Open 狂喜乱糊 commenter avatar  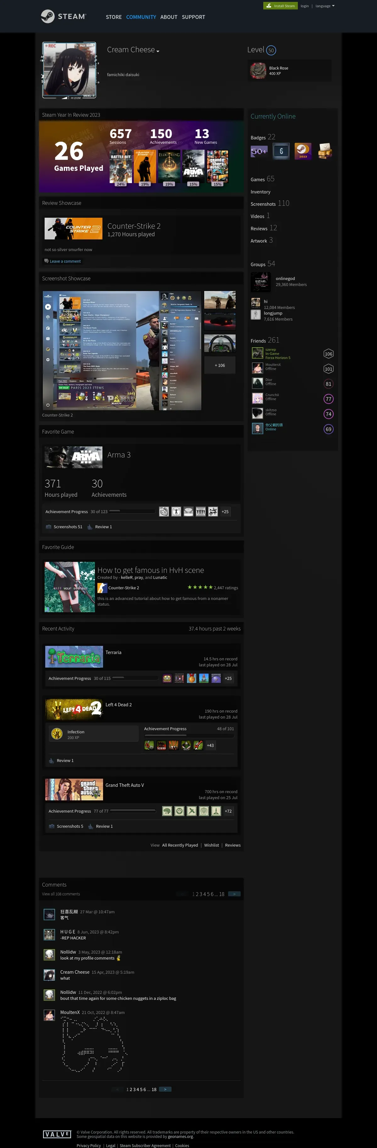[49, 915]
